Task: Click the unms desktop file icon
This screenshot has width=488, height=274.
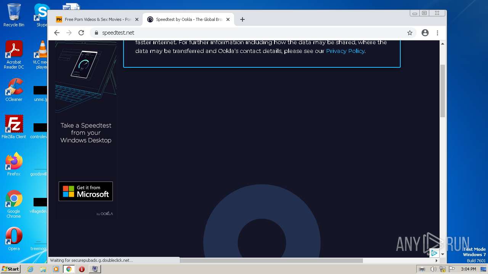Action: coord(40,93)
